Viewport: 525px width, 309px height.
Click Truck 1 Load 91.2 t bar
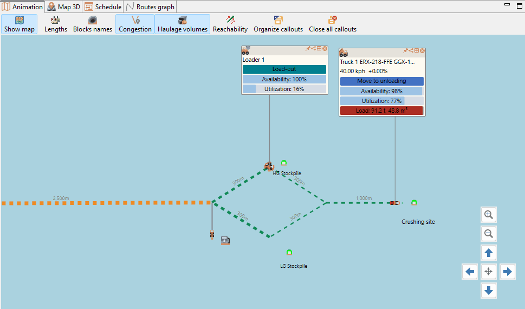(382, 111)
